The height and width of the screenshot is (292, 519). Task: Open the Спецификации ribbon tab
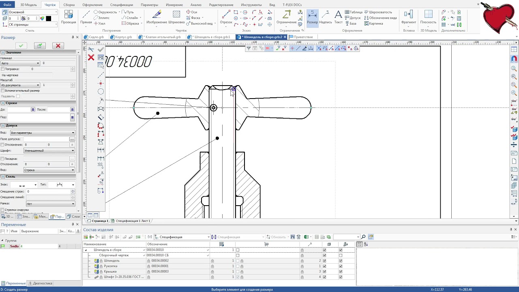[122, 5]
